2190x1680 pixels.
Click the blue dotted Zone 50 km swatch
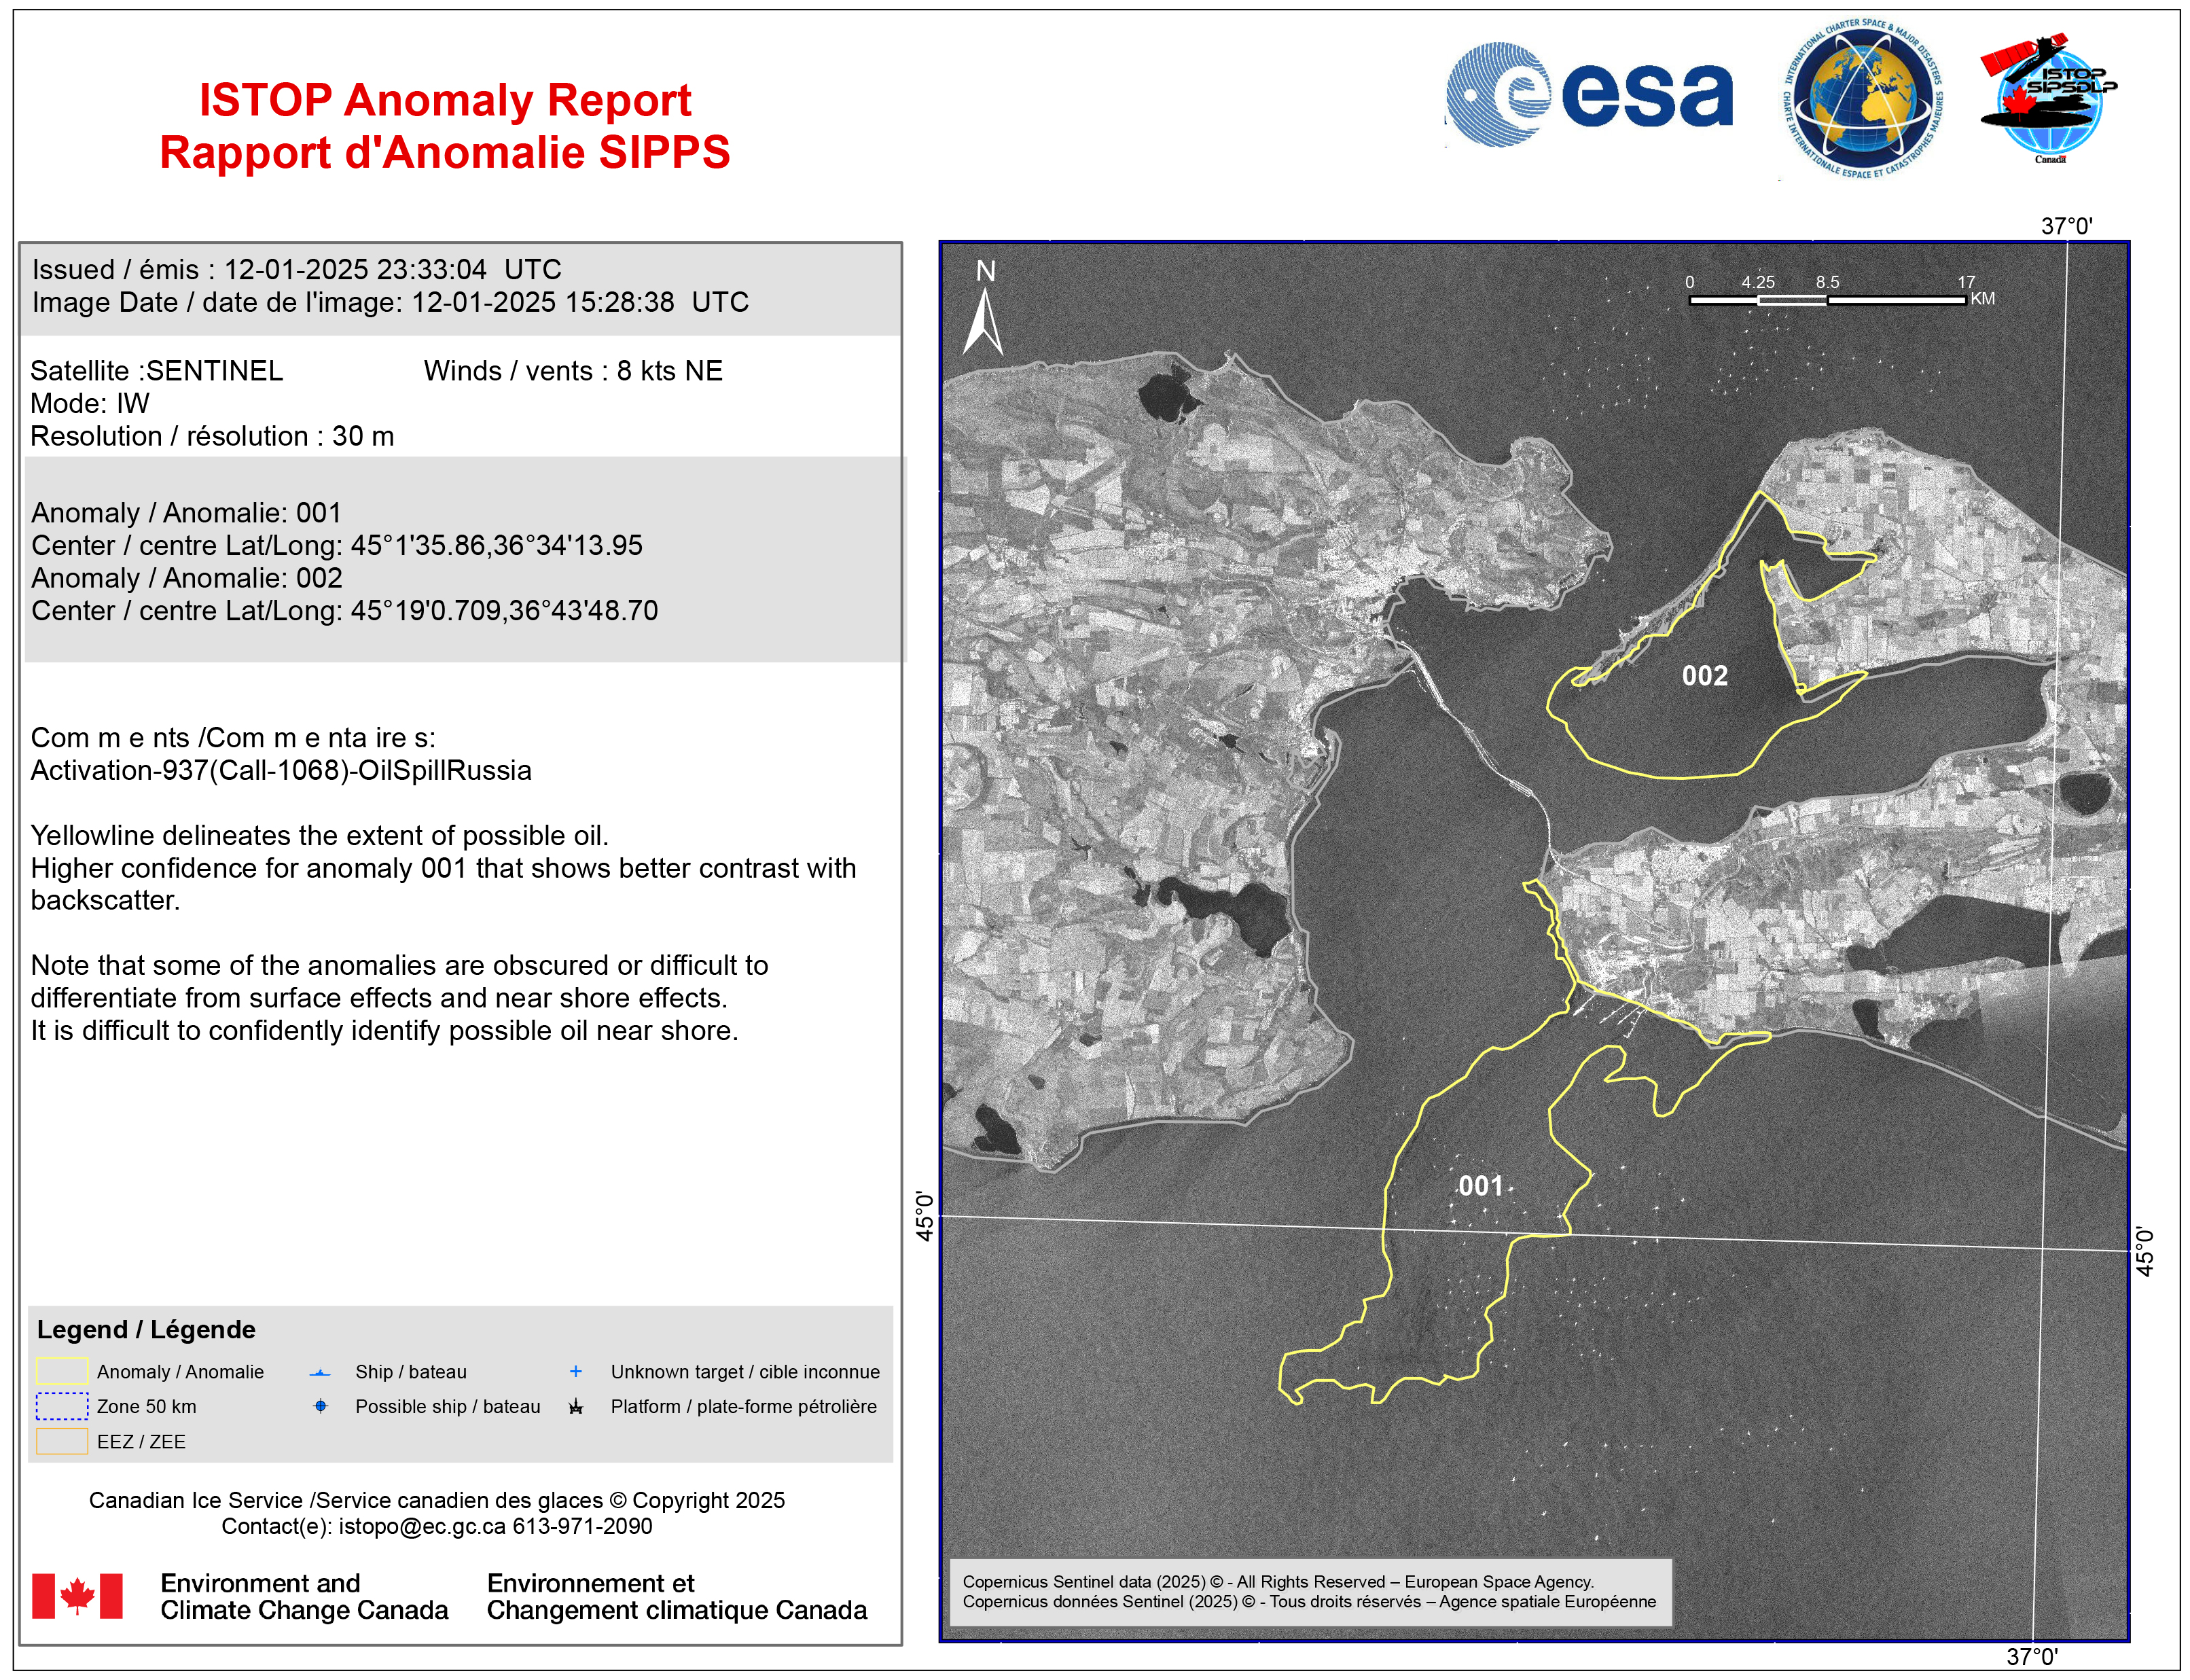point(62,1406)
